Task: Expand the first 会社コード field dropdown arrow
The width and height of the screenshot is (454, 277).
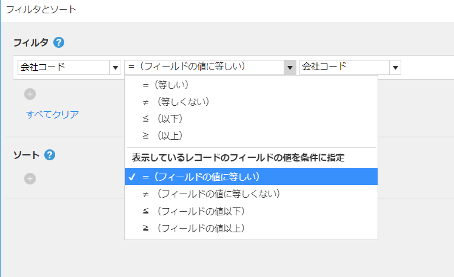Action: pyautogui.click(x=115, y=68)
